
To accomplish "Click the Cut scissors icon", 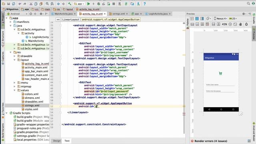I will coord(31,4).
